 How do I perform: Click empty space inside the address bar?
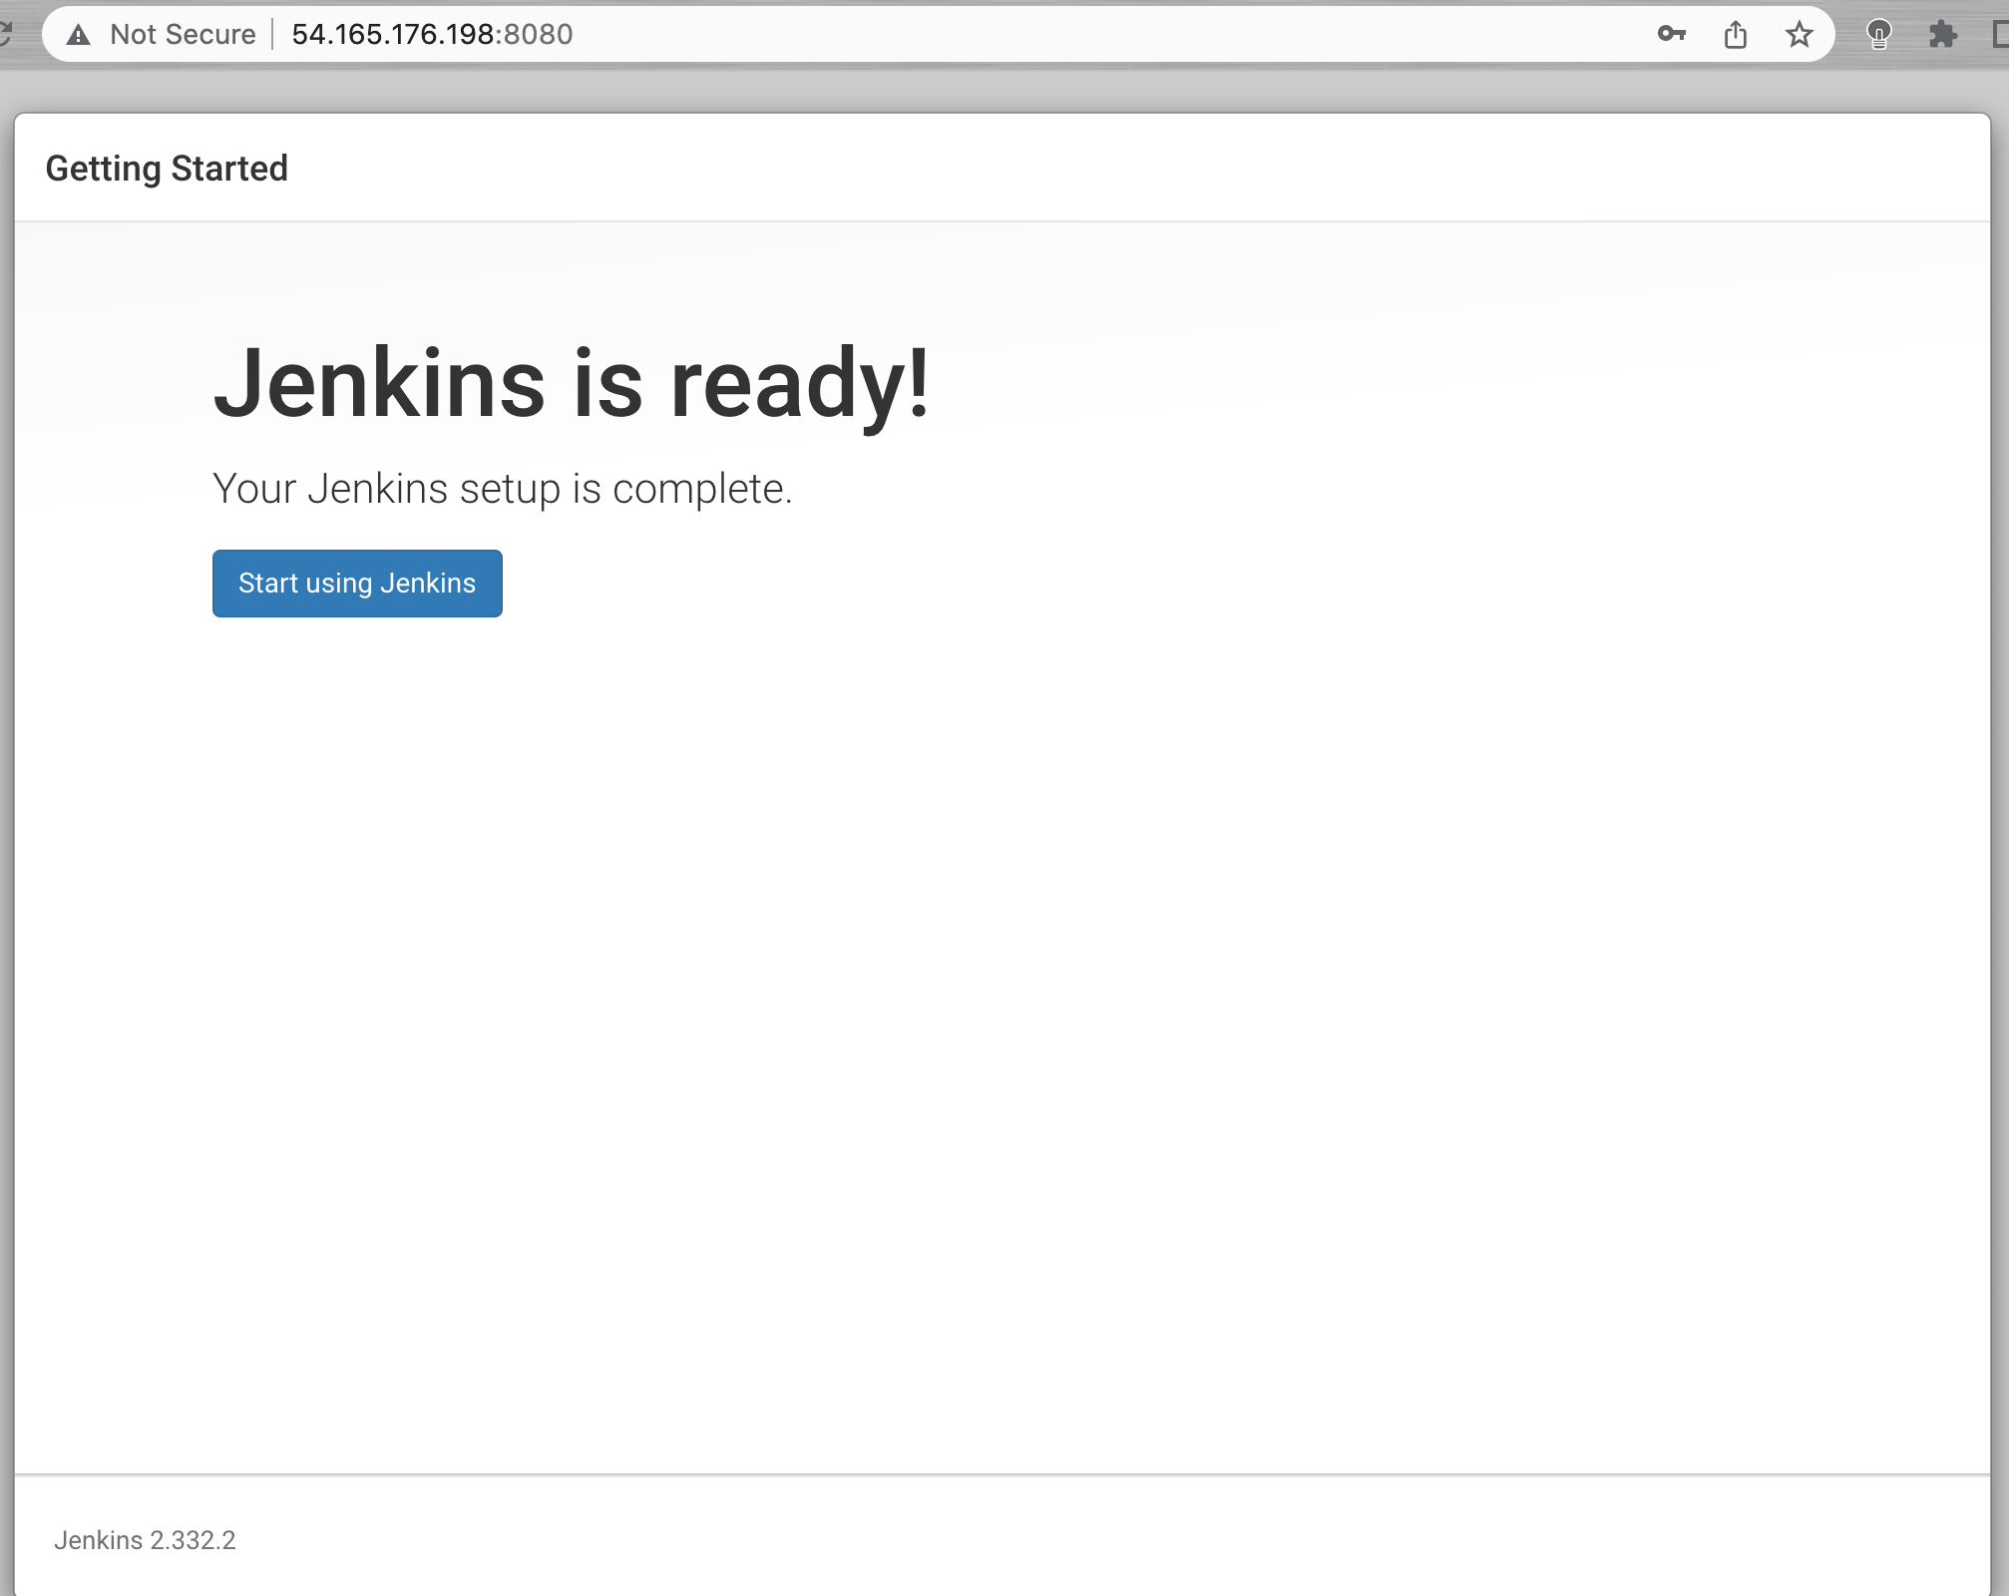point(1097,35)
